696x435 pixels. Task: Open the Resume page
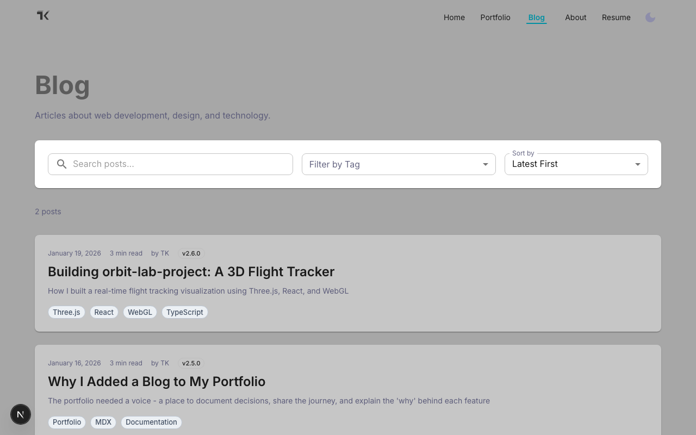click(x=616, y=17)
